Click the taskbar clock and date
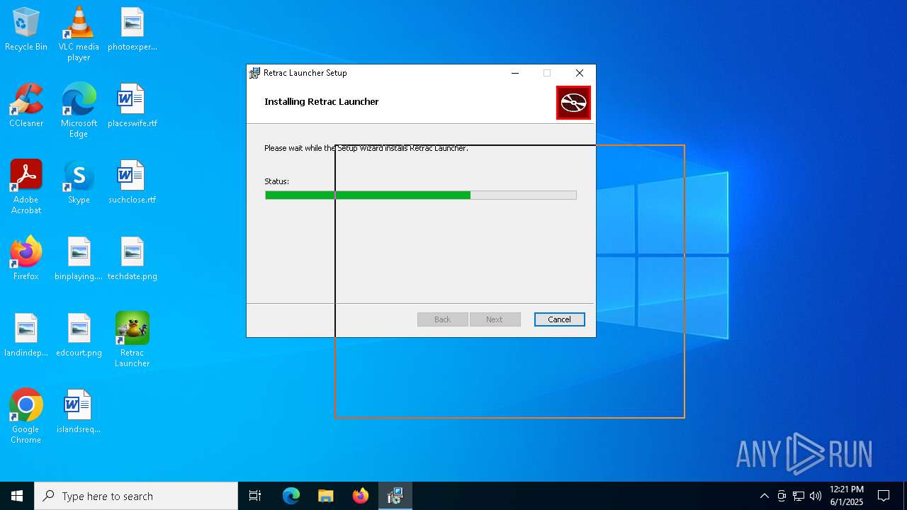 (x=847, y=496)
